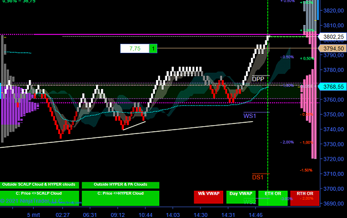Click the green ETH OR status box
The width and height of the screenshot is (347, 218).
tap(273, 198)
